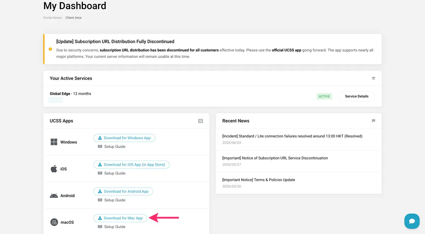Click the Subscription URL Distribution Fully Discontinued title
This screenshot has height=234, width=425.
point(115,41)
